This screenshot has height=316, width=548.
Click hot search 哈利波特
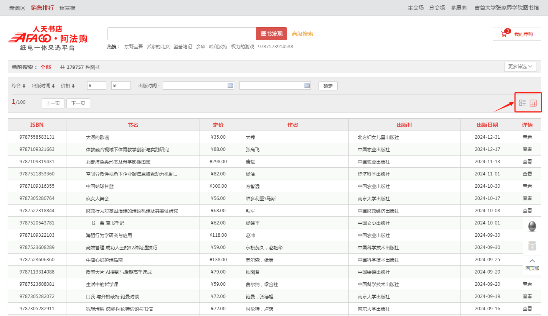218,47
